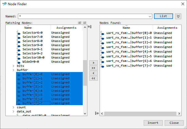Click node icon of buffer[0]~0 in Nodes Found
The height and width of the screenshot is (129, 187).
point(102,33)
